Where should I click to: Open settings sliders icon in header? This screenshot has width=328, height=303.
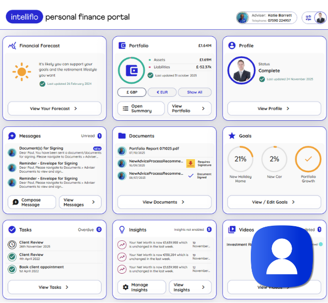click(308, 18)
